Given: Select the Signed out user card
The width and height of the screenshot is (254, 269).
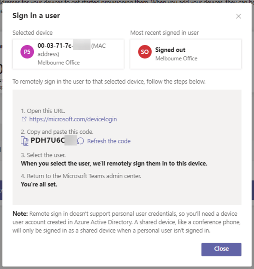Looking at the screenshot, I should [185, 54].
